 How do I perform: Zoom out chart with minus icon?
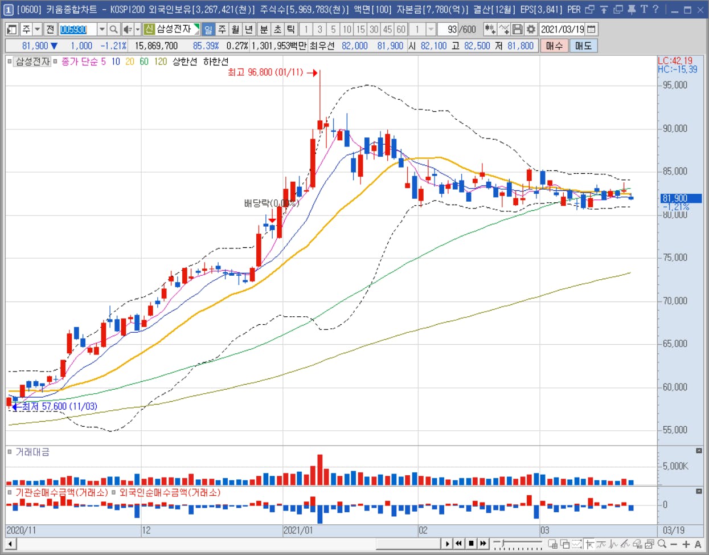point(674,544)
